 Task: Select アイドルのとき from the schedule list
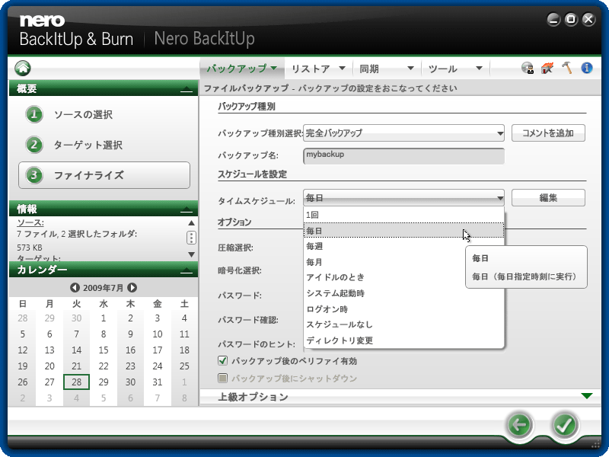[403, 277]
